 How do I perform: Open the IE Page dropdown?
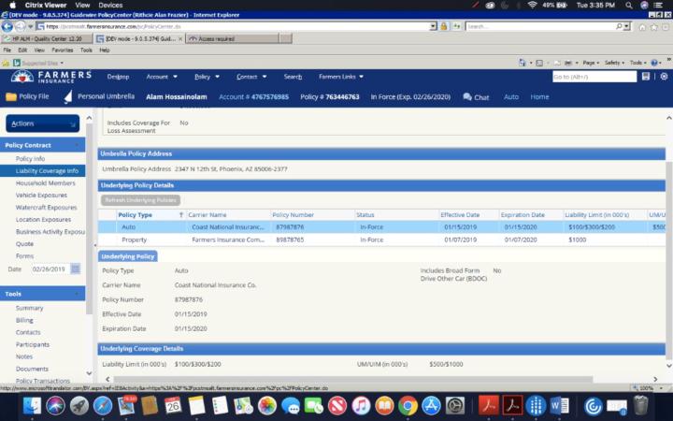[x=591, y=63]
